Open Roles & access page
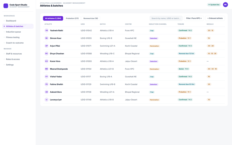Image resolution: width=232 pixels, height=145 pixels. [x=18, y=59]
